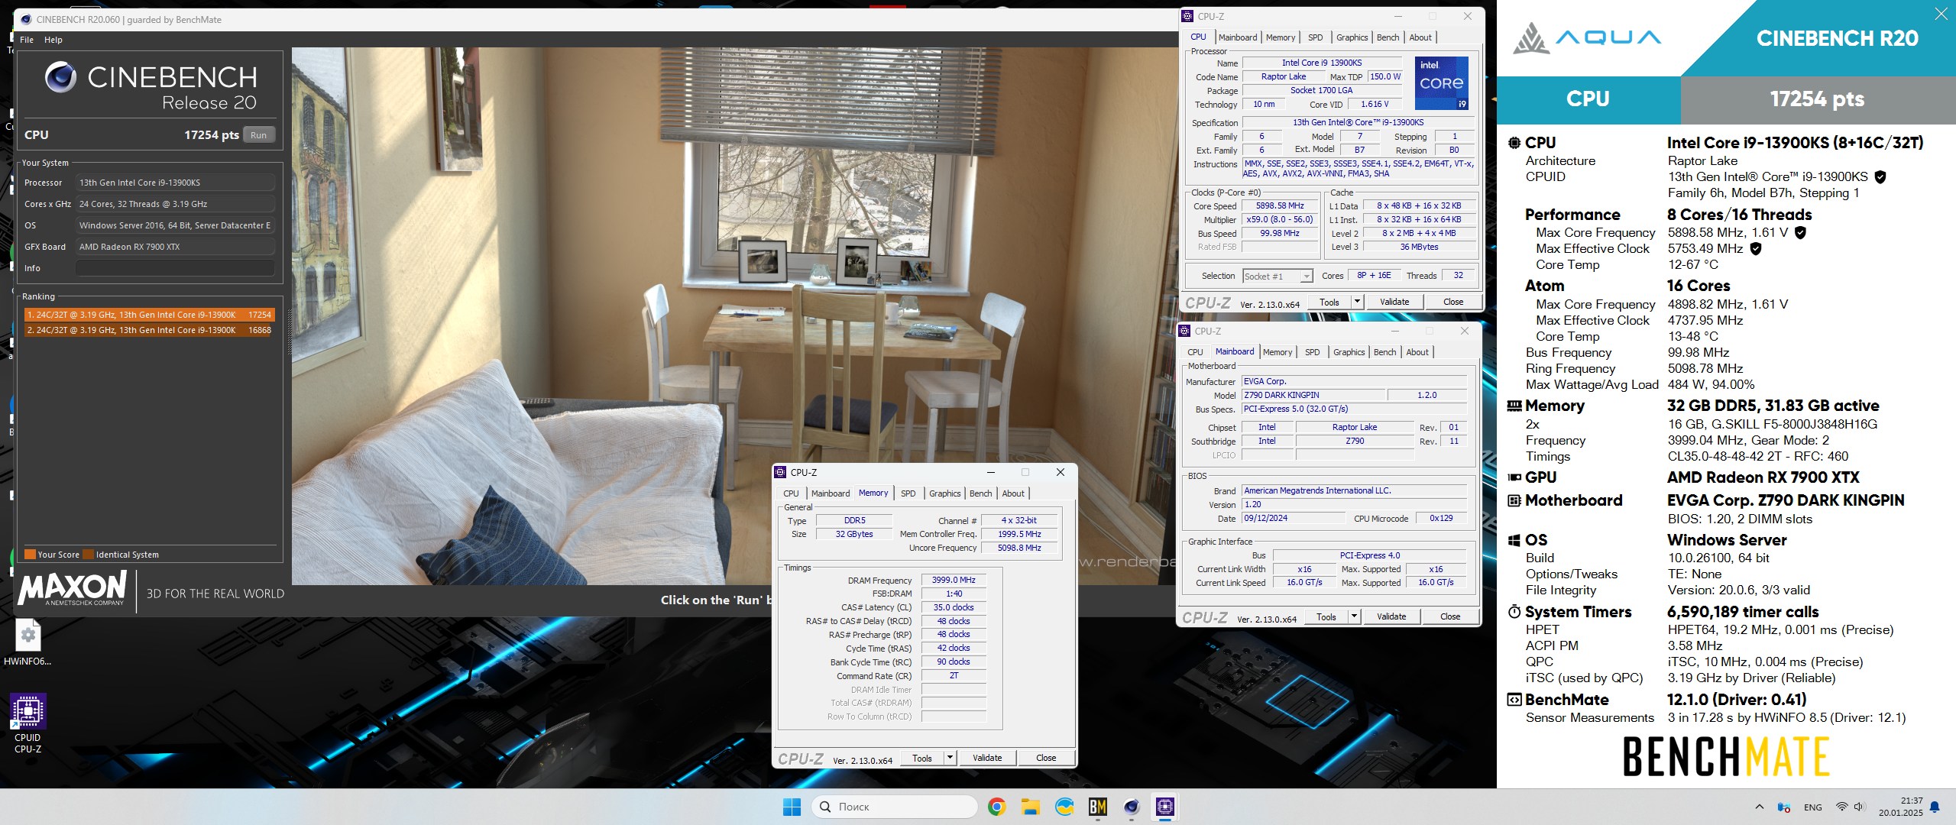
Task: Open Memory tab in top CPU-Z window
Action: pyautogui.click(x=1281, y=37)
